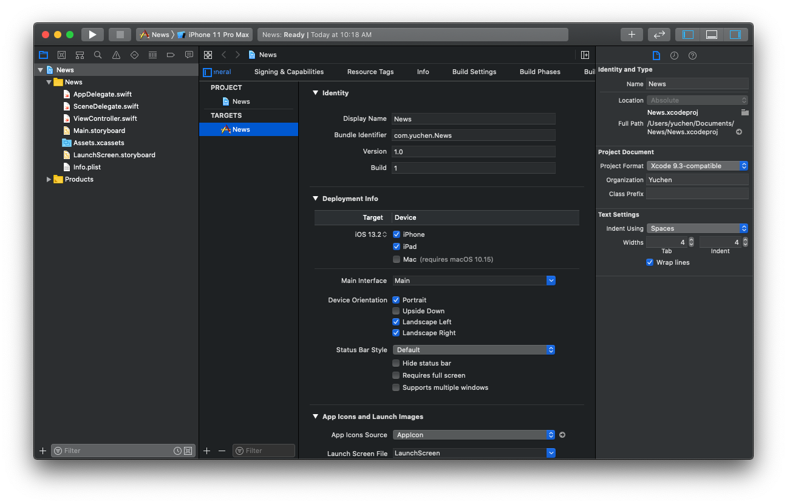Switch to Build Settings tab
The height and width of the screenshot is (504, 787).
[474, 72]
